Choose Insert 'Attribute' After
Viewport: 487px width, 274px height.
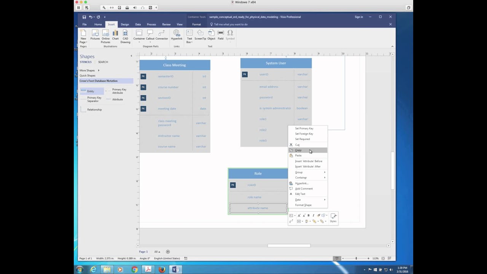307,167
